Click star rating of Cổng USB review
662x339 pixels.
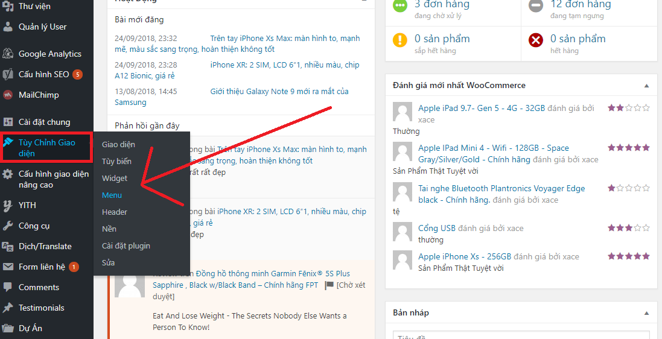pos(629,228)
